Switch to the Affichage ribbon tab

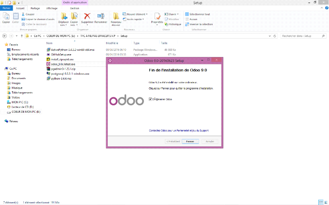click(52, 8)
